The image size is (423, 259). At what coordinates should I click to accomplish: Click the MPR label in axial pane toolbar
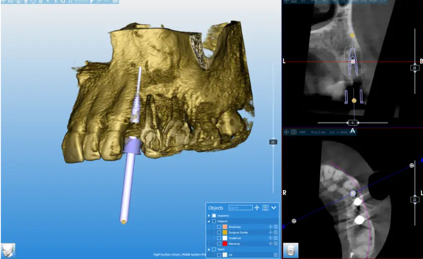(x=302, y=133)
